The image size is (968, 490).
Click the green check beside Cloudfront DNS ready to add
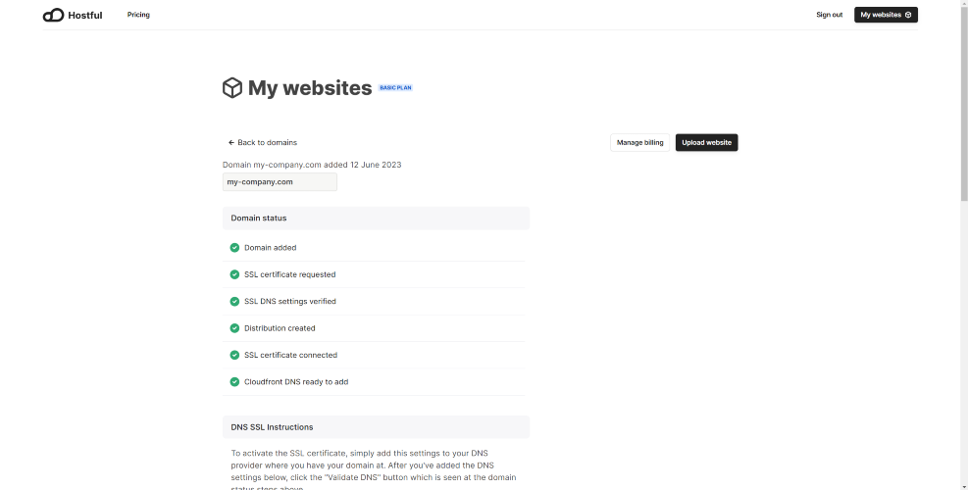pos(234,382)
